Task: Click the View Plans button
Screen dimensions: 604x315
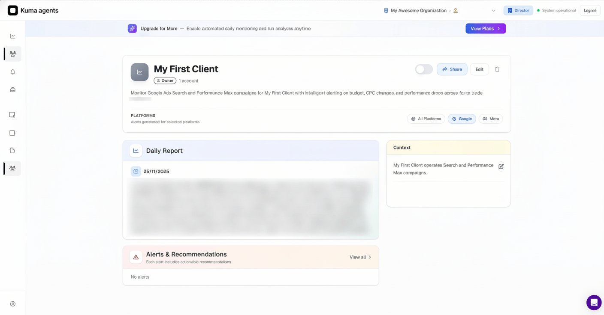Action: (486, 29)
